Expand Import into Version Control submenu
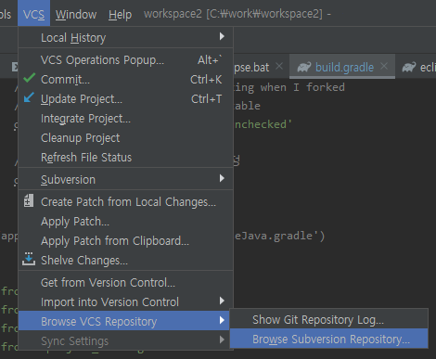The height and width of the screenshot is (359, 436). coord(125,302)
